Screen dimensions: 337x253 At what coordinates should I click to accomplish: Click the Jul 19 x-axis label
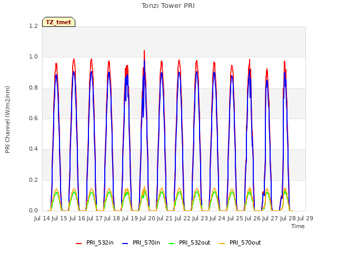pyautogui.click(x=130, y=218)
